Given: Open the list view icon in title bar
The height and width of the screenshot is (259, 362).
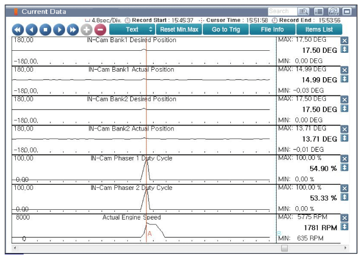Looking at the screenshot, I should [319, 11].
